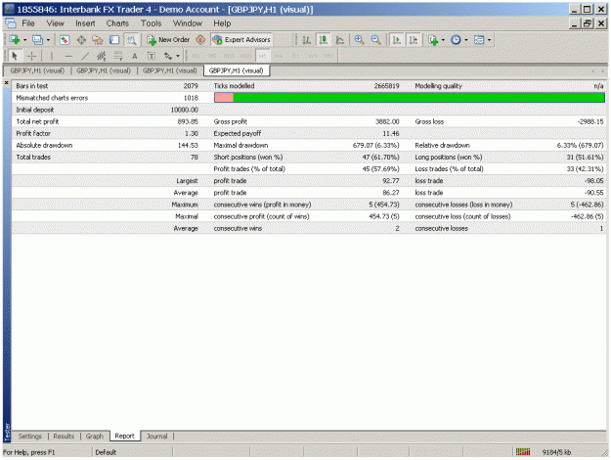Click the connection status bars indicator

coord(523,452)
